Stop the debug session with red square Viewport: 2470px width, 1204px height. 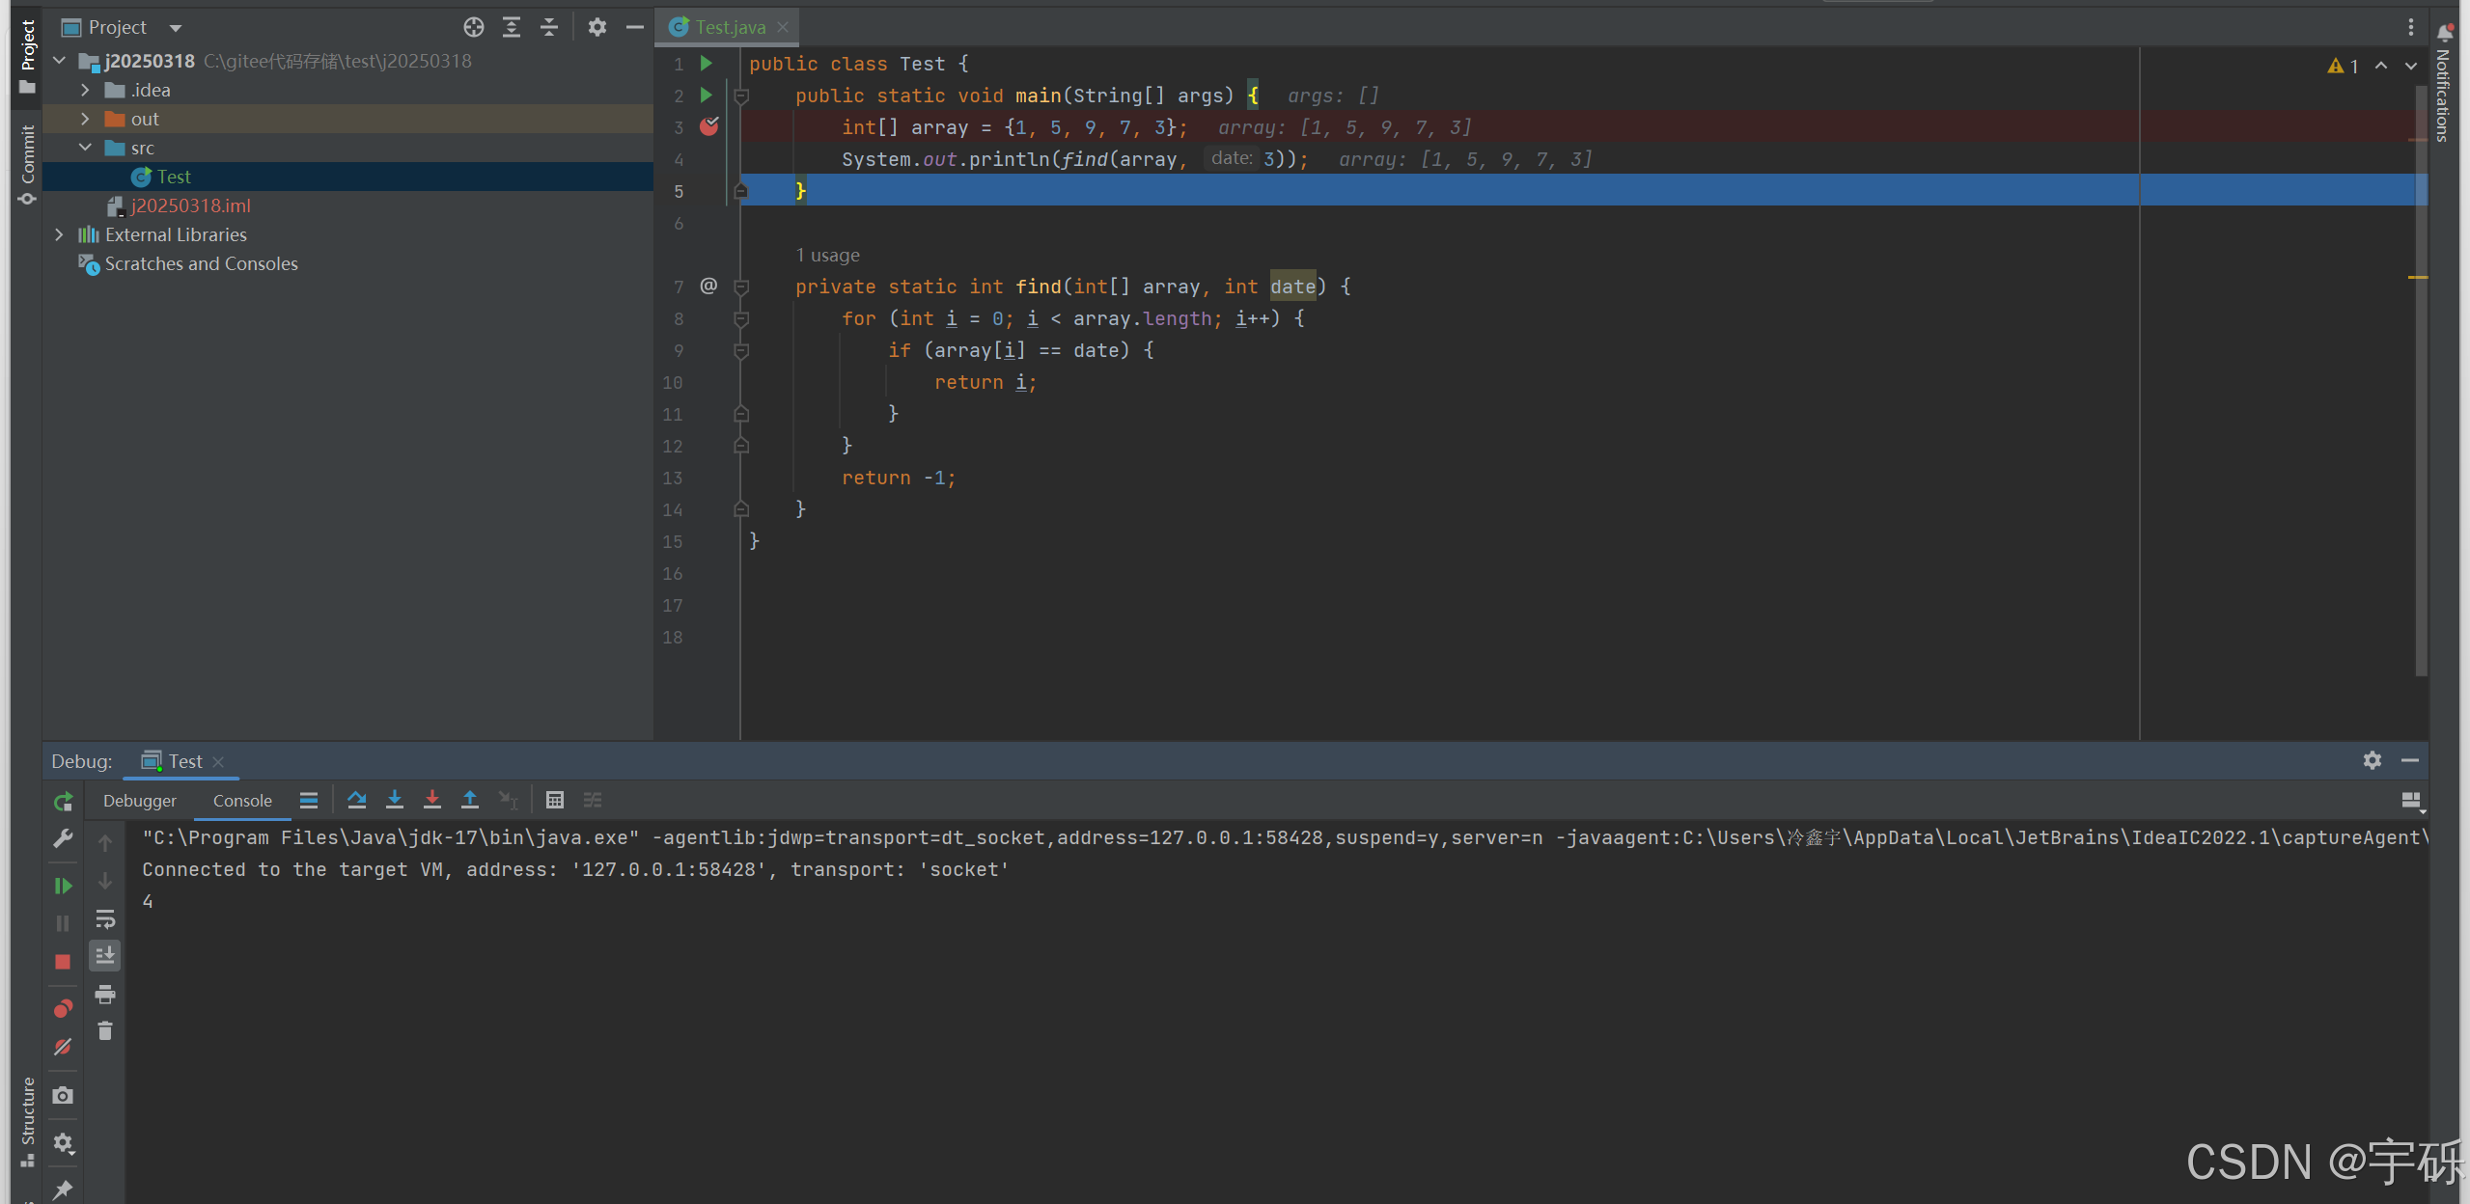63,962
